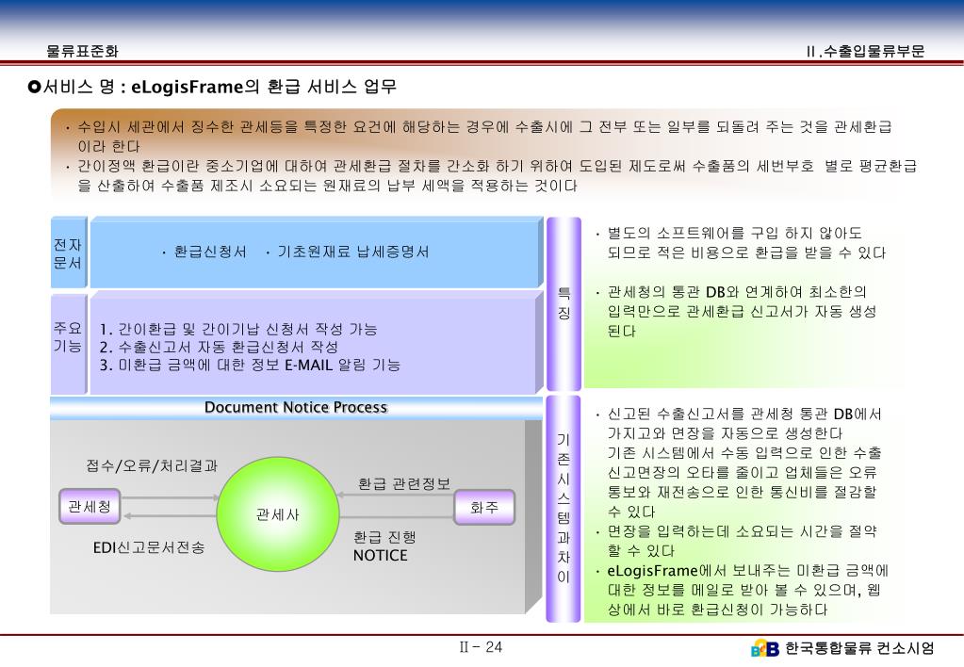Click the 한국통합물류 컨소시엄 footer text
This screenshot has width=964, height=667.
(x=859, y=648)
